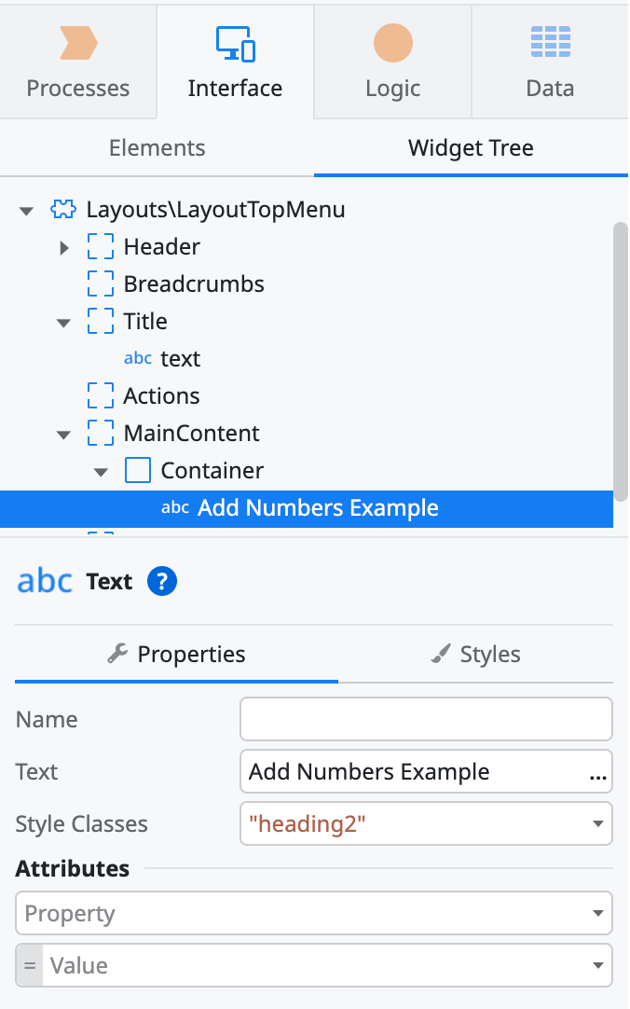Click the Name property label
This screenshot has height=1009, width=630.
click(x=47, y=719)
